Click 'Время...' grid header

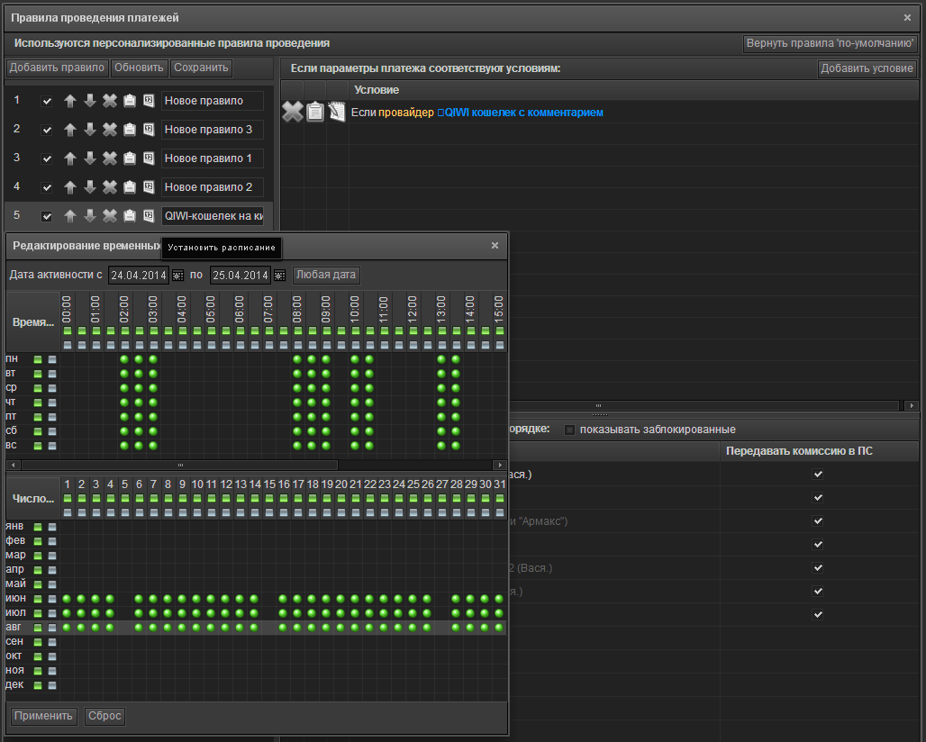coord(33,322)
